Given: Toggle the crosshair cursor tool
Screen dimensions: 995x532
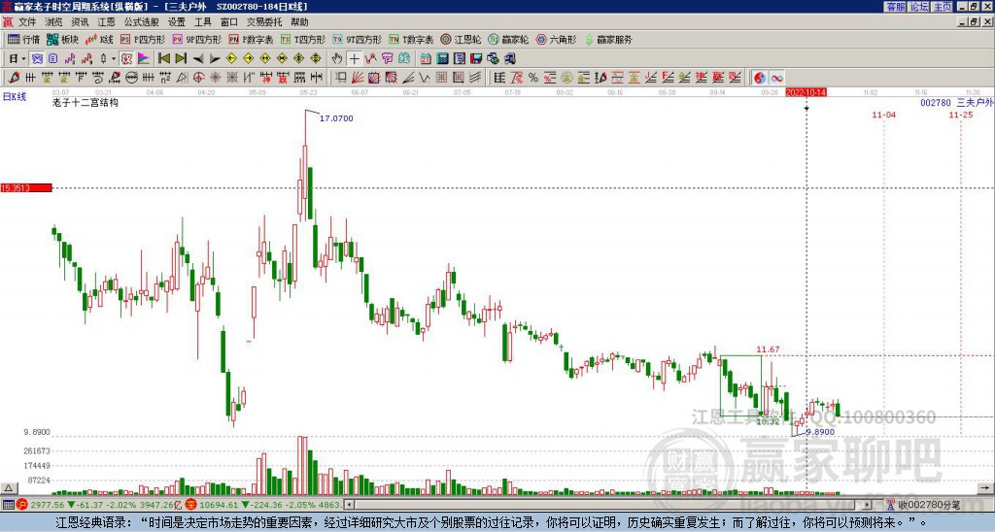Looking at the screenshot, I should click(x=354, y=58).
